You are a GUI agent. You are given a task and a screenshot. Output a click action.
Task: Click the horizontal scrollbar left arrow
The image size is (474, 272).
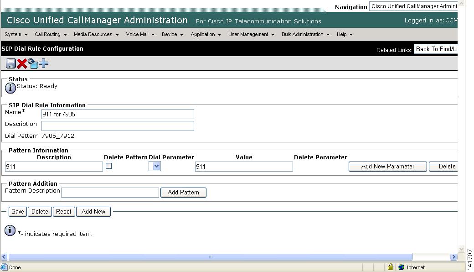point(4,256)
